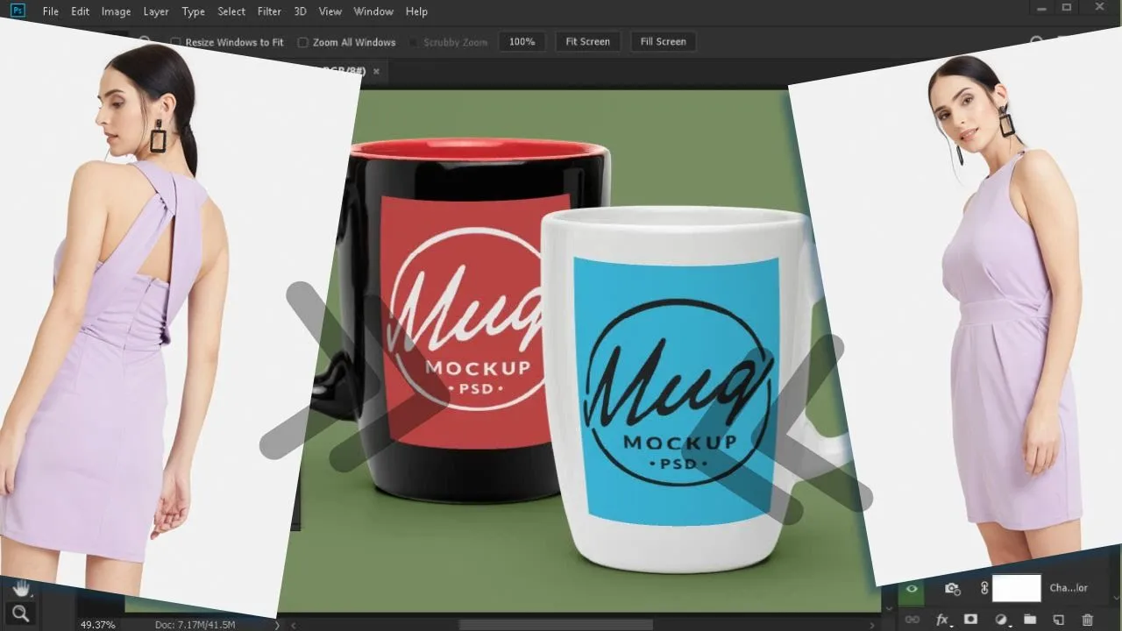Click the Create New Group folder icon
The height and width of the screenshot is (631, 1122).
[1030, 620]
